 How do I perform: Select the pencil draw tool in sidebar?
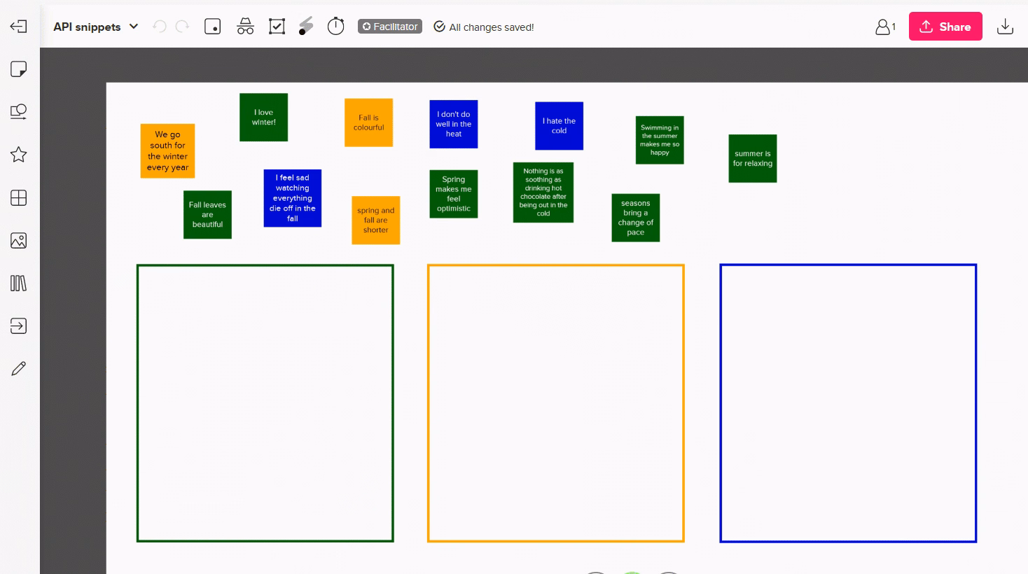point(19,369)
